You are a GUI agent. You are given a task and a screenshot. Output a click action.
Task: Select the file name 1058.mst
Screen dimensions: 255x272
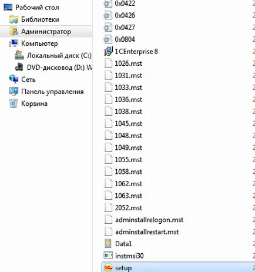[x=129, y=172]
